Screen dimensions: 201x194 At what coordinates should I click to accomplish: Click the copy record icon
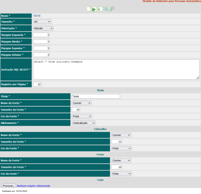point(106,9)
